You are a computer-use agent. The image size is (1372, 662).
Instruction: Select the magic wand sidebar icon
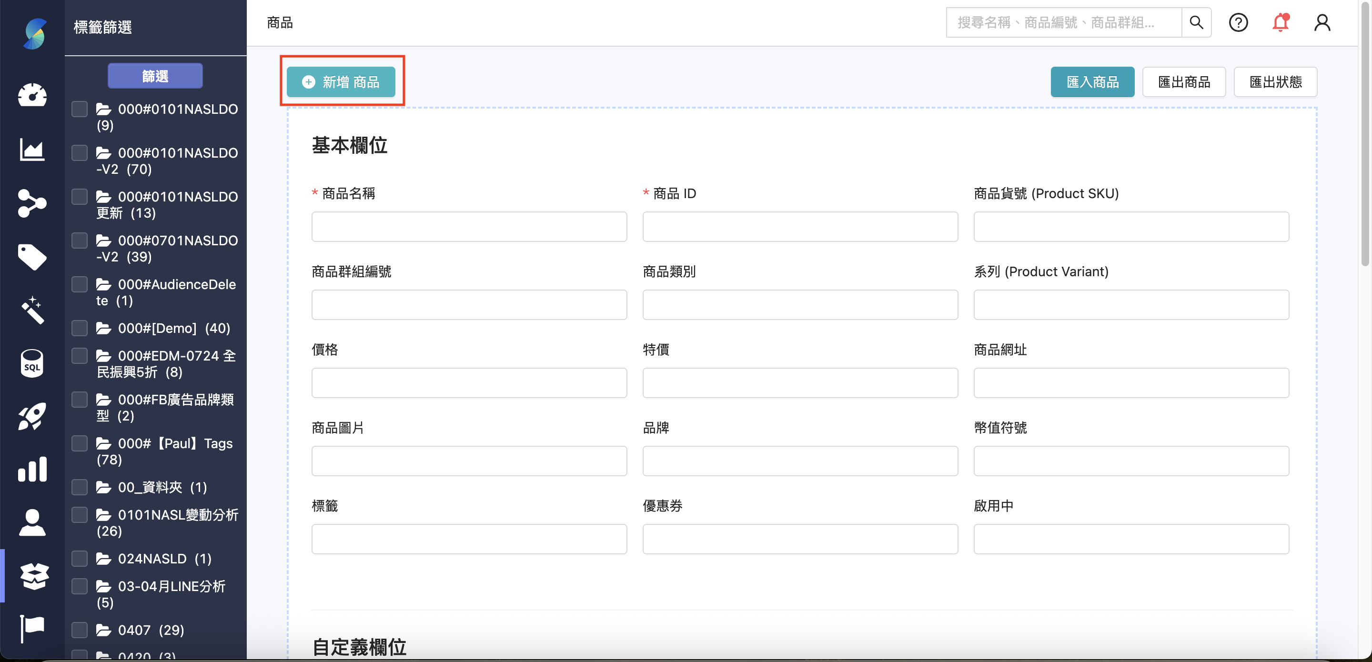32,310
